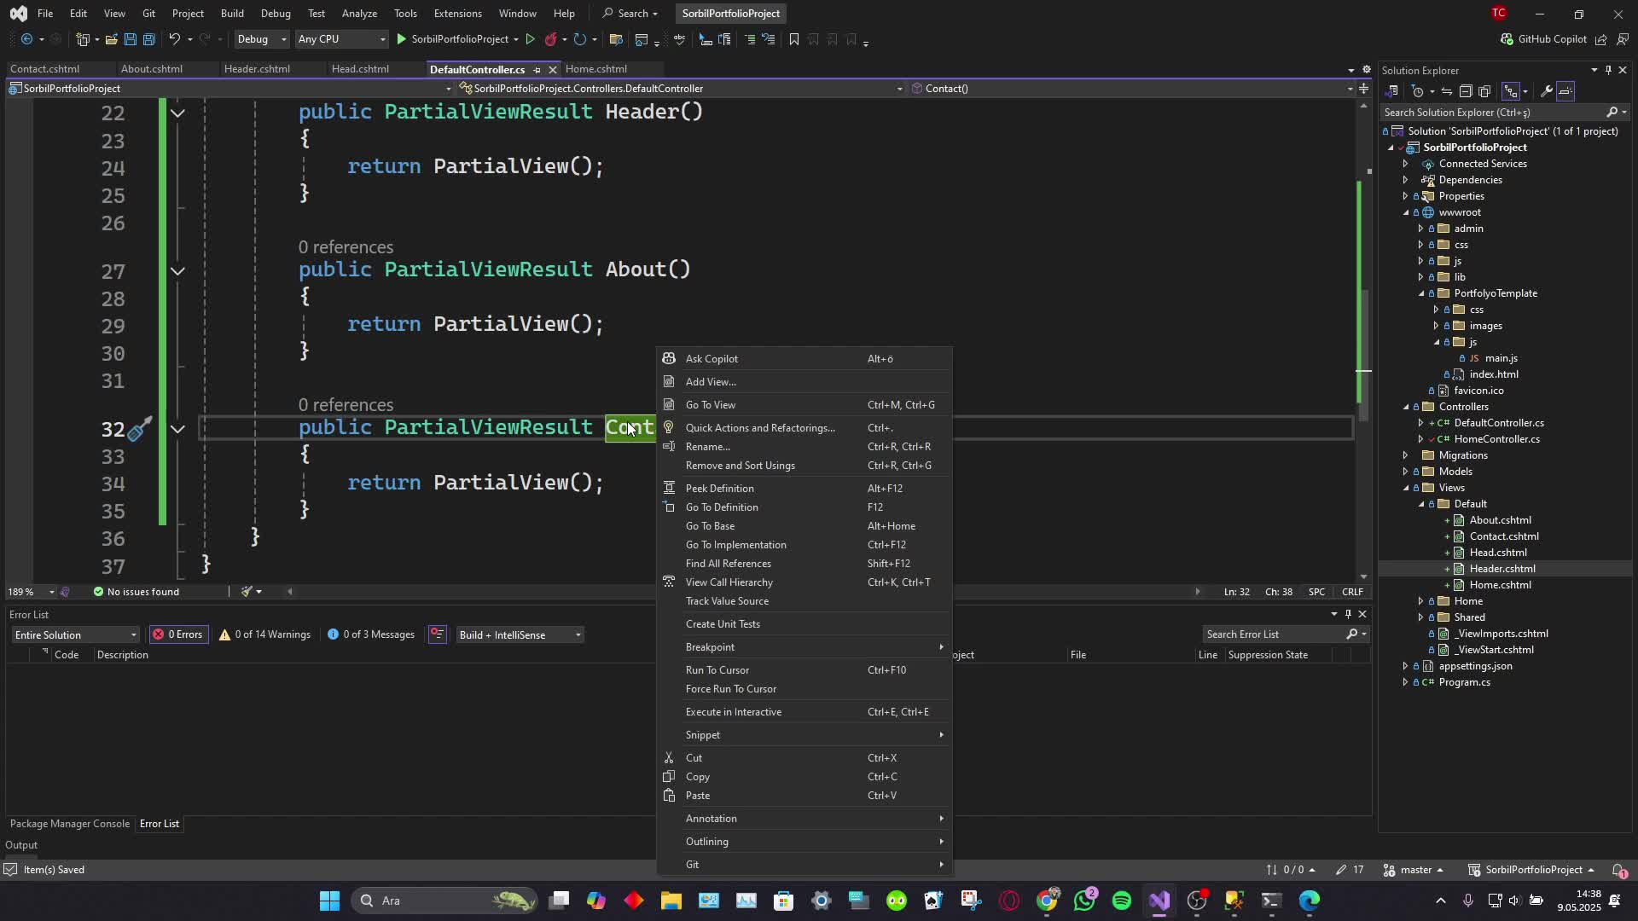This screenshot has width=1638, height=921.
Task: Open the Build + IntelliSense dropdown
Action: tap(520, 635)
